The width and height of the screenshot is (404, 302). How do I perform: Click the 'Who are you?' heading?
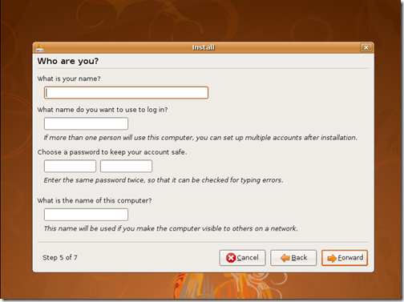click(x=68, y=61)
